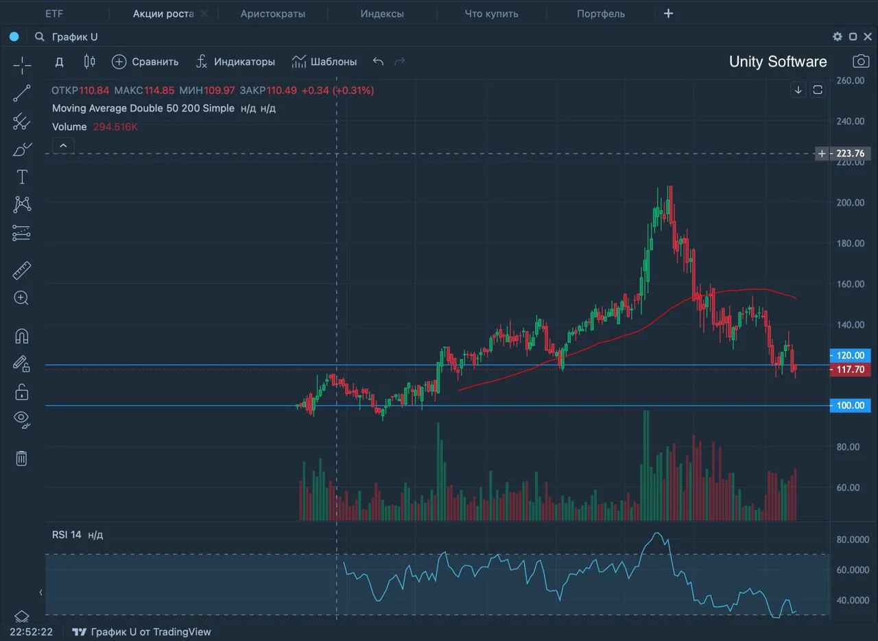Click the clock time 22:52:22
Screen dimensions: 878x641
tap(32, 632)
